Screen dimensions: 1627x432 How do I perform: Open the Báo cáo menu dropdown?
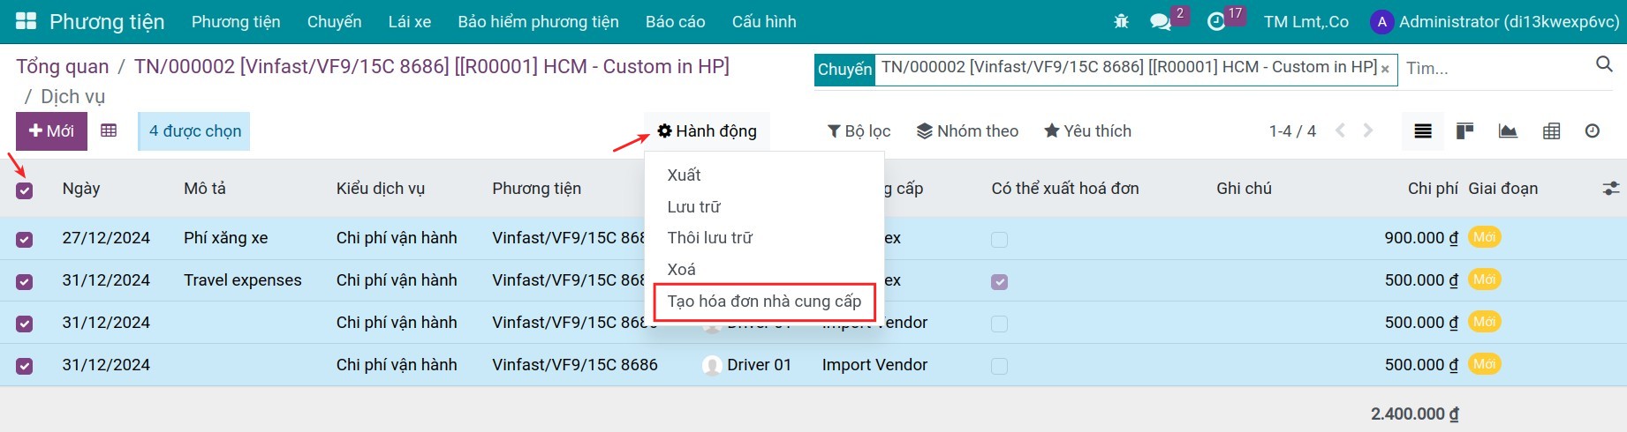pyautogui.click(x=675, y=22)
